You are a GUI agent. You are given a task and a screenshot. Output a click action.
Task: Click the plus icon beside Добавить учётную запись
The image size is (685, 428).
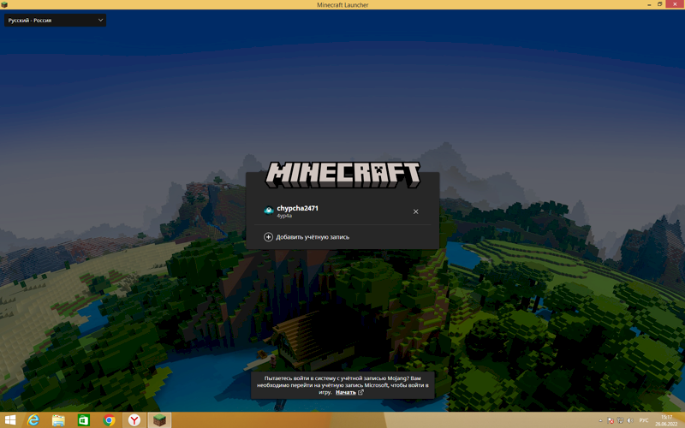(268, 237)
